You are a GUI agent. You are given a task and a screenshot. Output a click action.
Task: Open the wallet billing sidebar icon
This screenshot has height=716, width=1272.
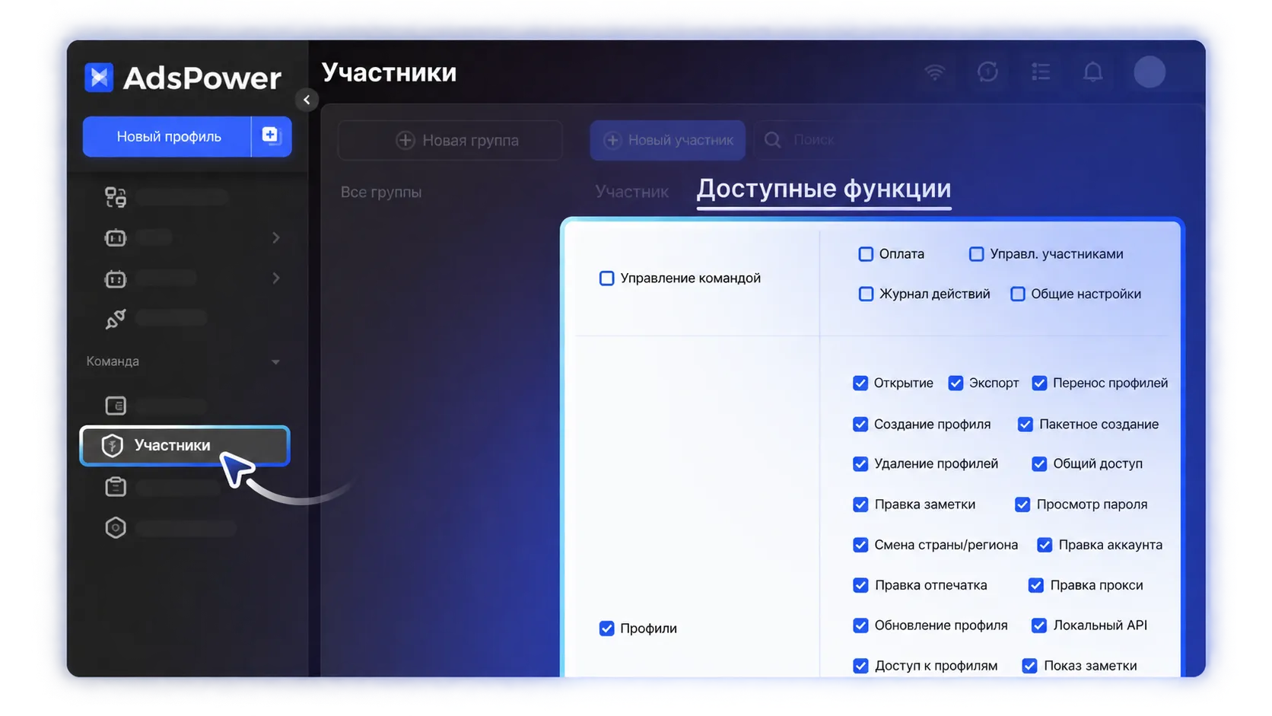(x=116, y=406)
